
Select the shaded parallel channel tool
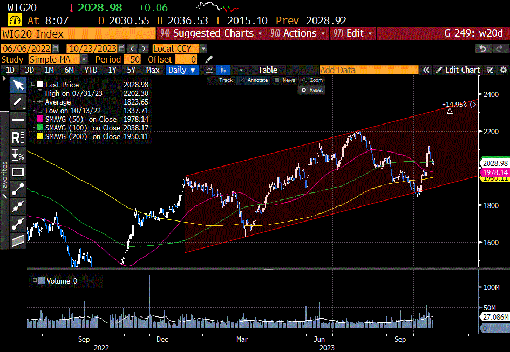[18, 241]
